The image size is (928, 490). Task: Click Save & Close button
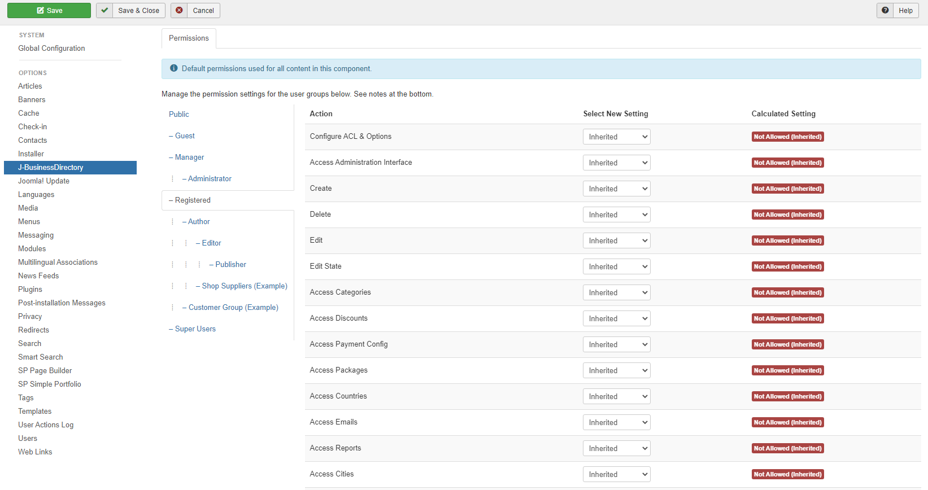click(131, 10)
